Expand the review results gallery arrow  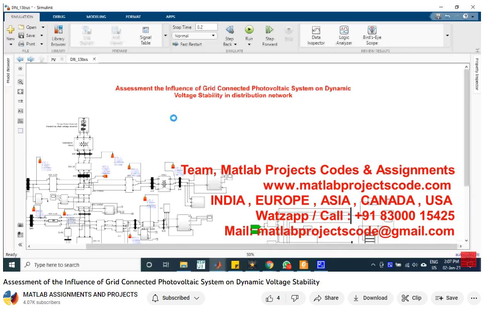click(x=447, y=36)
